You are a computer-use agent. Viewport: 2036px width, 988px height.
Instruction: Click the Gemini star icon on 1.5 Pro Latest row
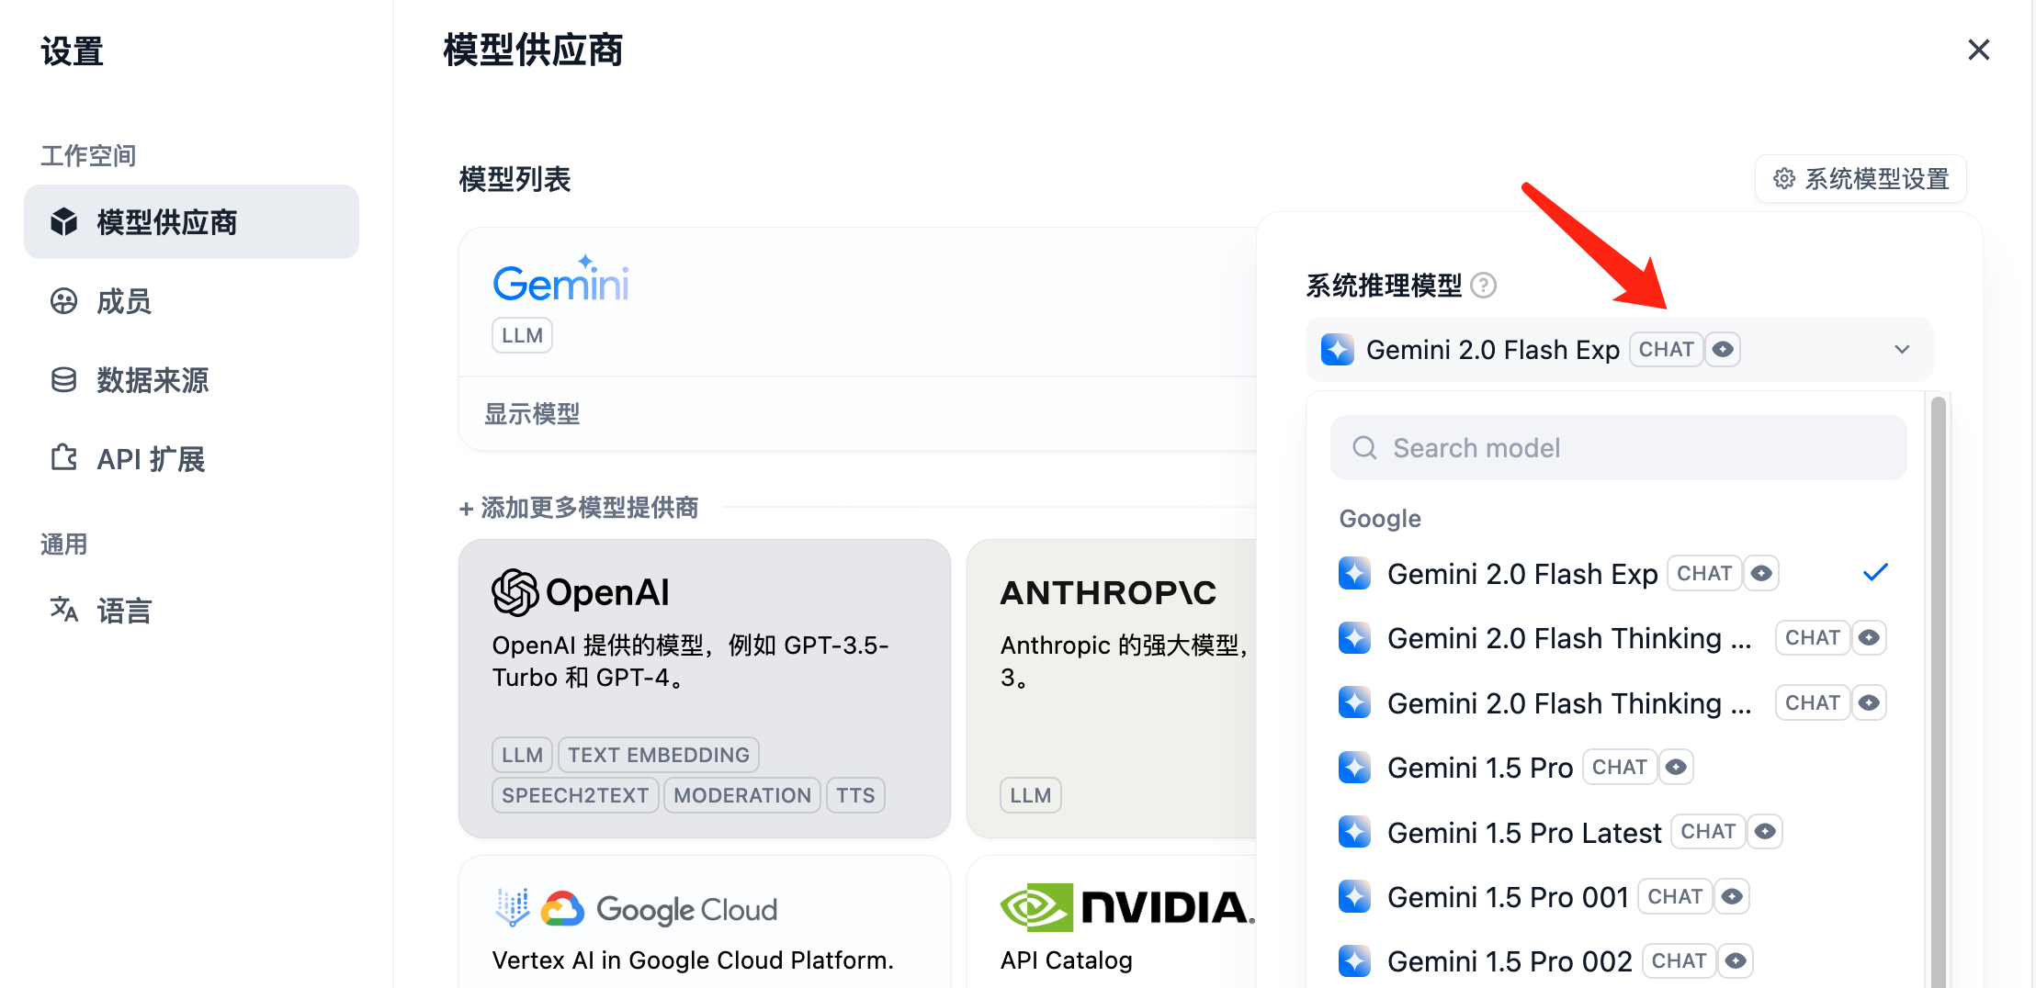pyautogui.click(x=1354, y=832)
